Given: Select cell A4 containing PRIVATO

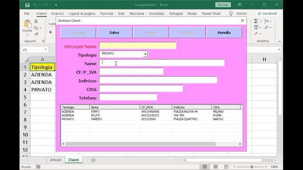Looking at the screenshot, I should [x=43, y=90].
